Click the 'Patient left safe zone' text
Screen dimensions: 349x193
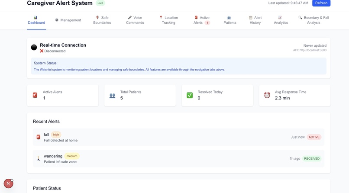60,162
